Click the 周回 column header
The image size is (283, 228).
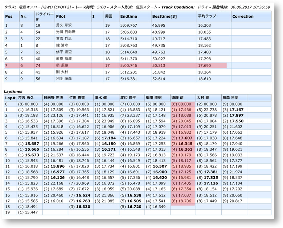pos(109,17)
